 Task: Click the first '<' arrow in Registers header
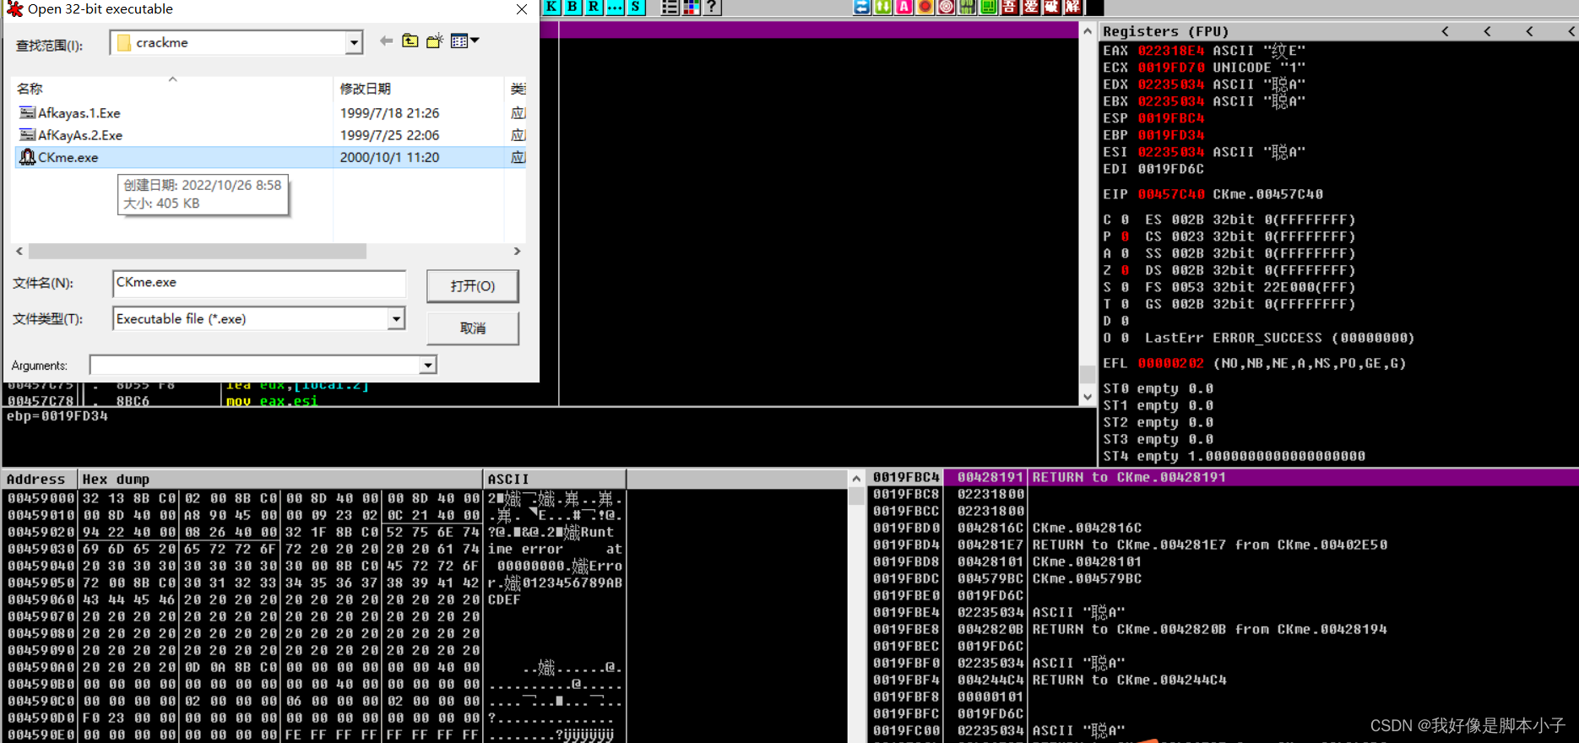[1445, 31]
